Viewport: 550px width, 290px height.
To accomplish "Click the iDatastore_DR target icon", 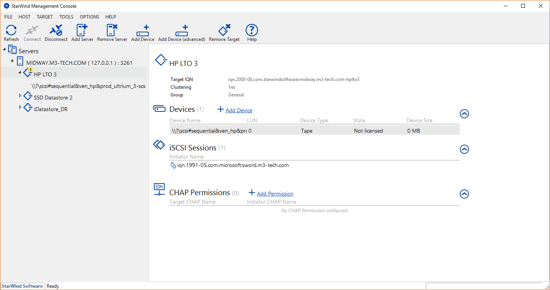I will [28, 108].
